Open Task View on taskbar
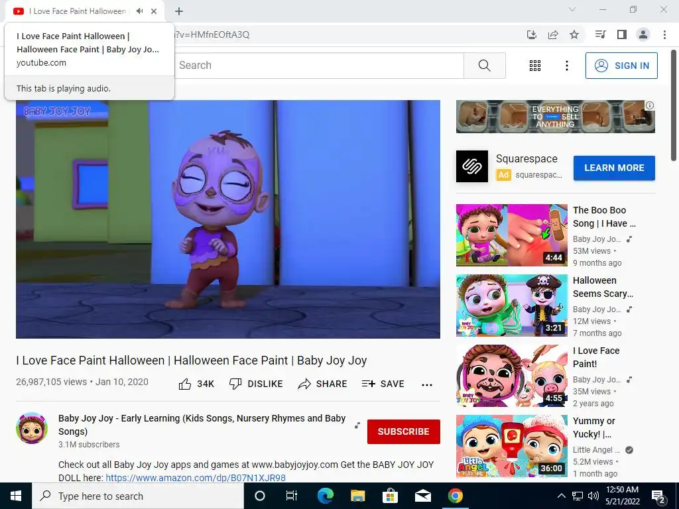The height and width of the screenshot is (509, 679). click(x=292, y=496)
